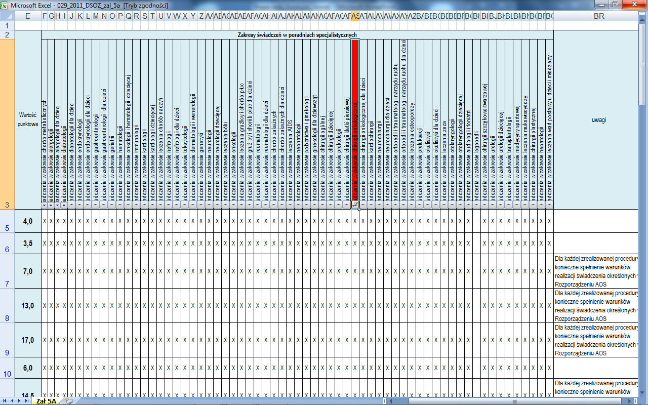Image resolution: width=648 pixels, height=405 pixels.
Task: Open filter dropdown for hepatologii column
Action: [x=542, y=205]
